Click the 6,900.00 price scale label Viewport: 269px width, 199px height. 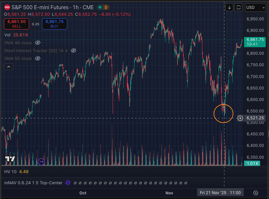(x=255, y=30)
